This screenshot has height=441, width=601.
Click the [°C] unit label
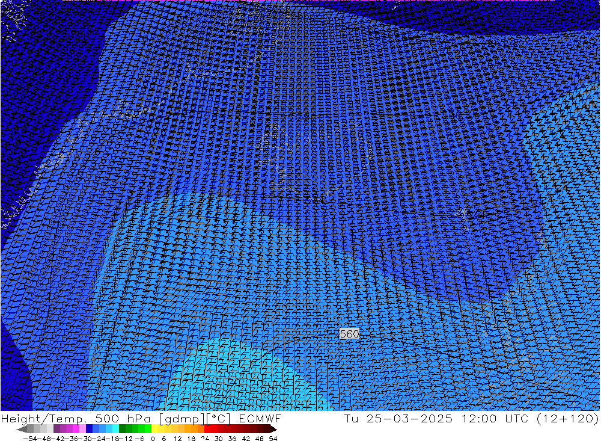(x=219, y=419)
